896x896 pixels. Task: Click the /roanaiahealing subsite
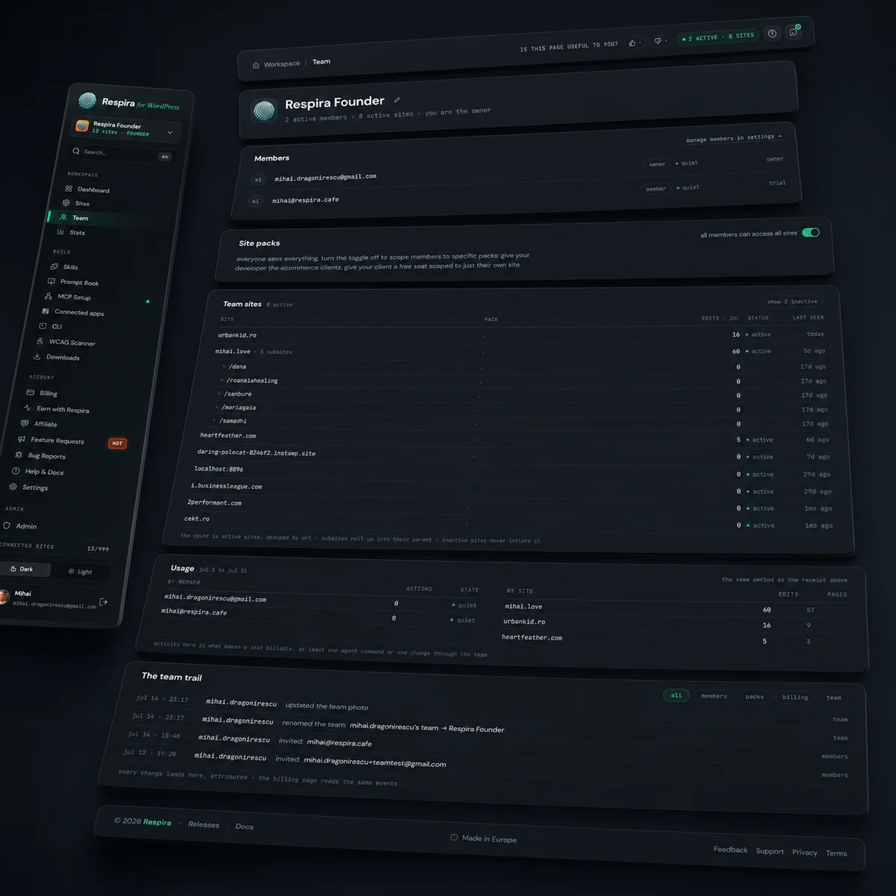(x=252, y=380)
